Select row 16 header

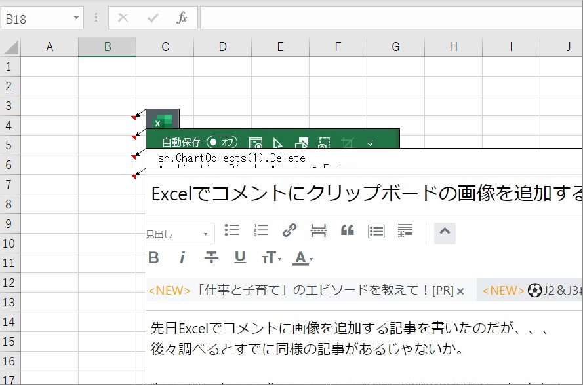coord(10,361)
